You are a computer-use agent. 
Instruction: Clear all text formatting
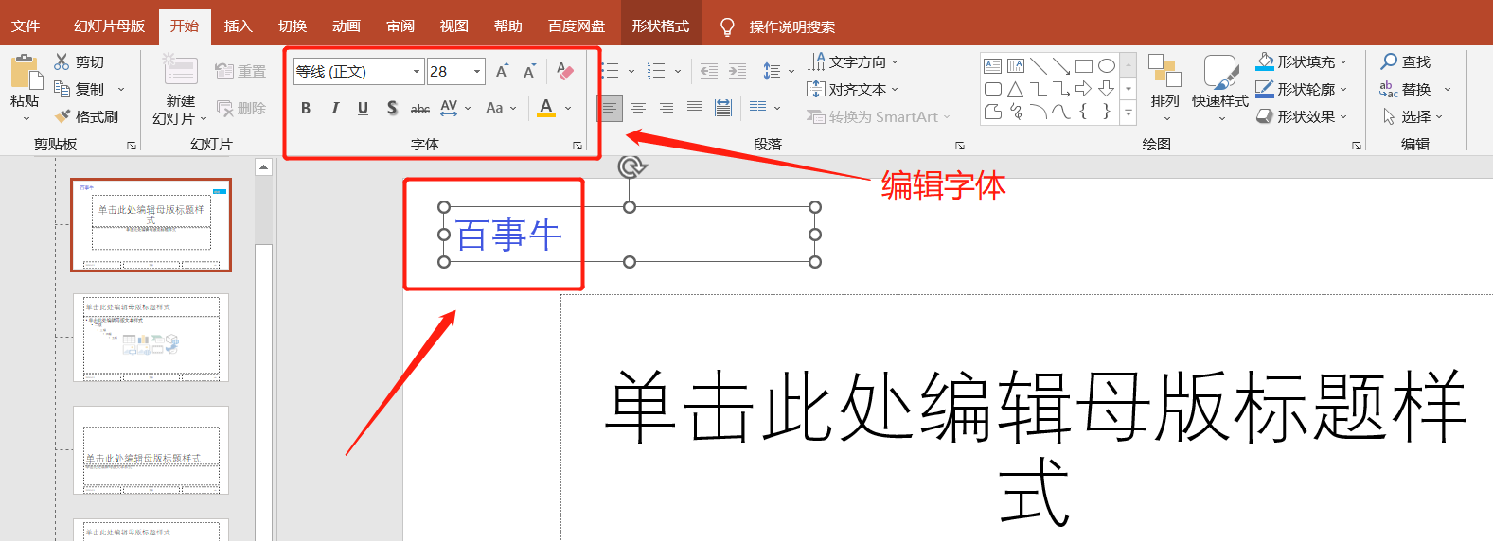[x=565, y=71]
